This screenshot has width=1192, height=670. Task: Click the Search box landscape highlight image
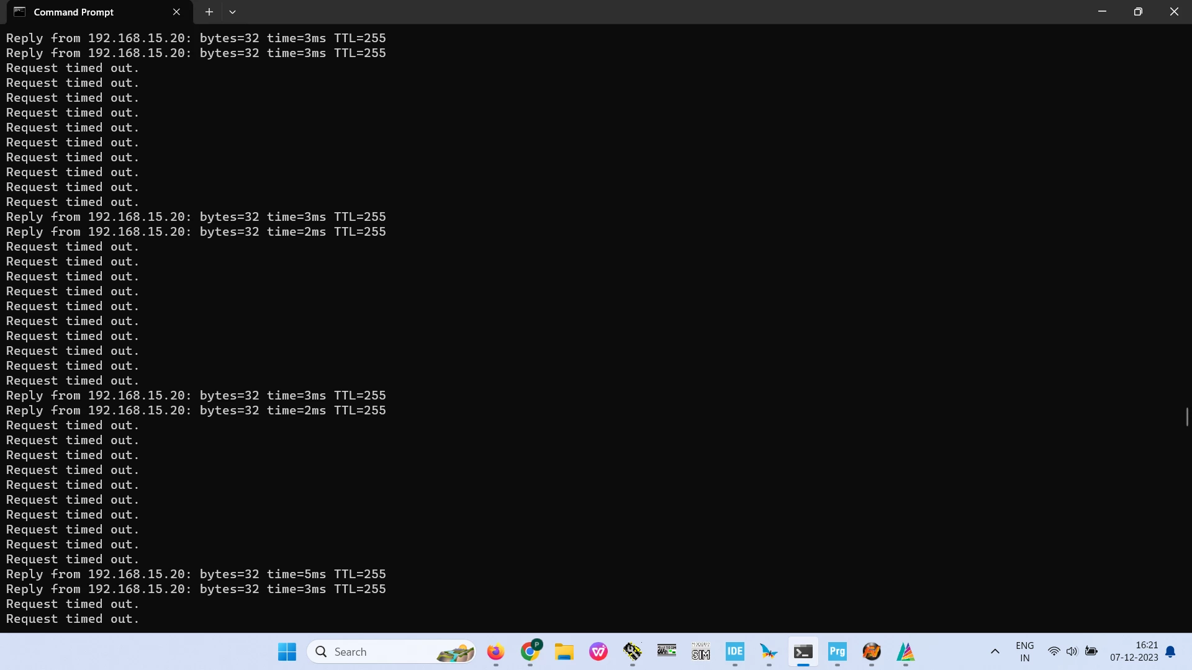pyautogui.click(x=455, y=652)
